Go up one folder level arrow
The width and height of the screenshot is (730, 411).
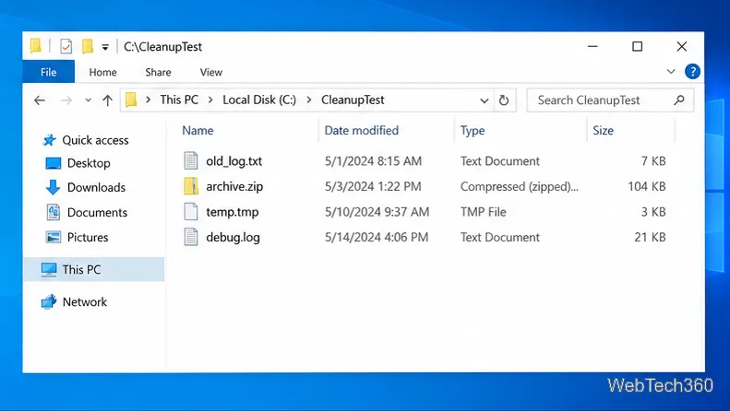click(x=108, y=100)
